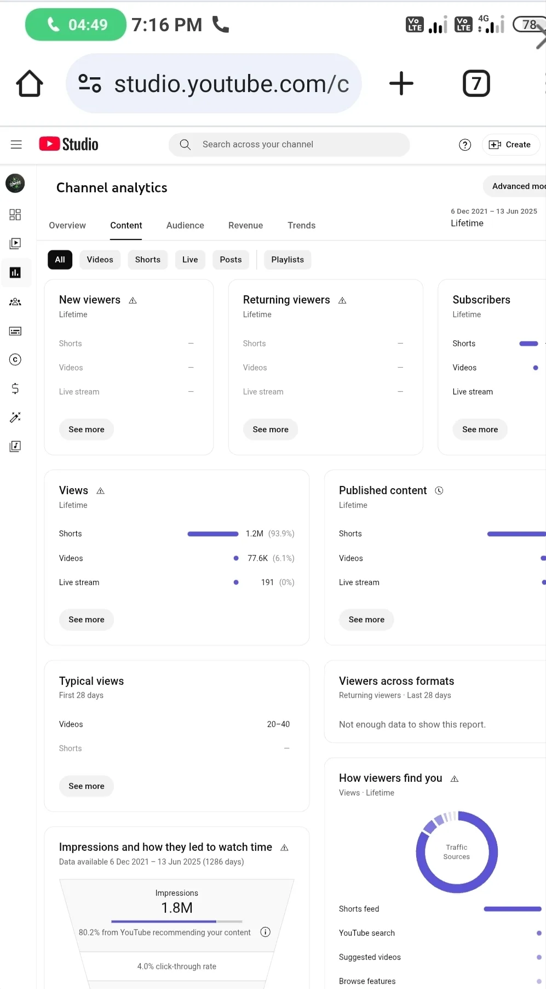This screenshot has width=546, height=989.
Task: Click the browser home icon
Action: [x=30, y=84]
